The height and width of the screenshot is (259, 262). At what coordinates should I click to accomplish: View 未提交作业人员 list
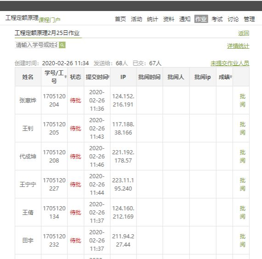click(x=230, y=63)
